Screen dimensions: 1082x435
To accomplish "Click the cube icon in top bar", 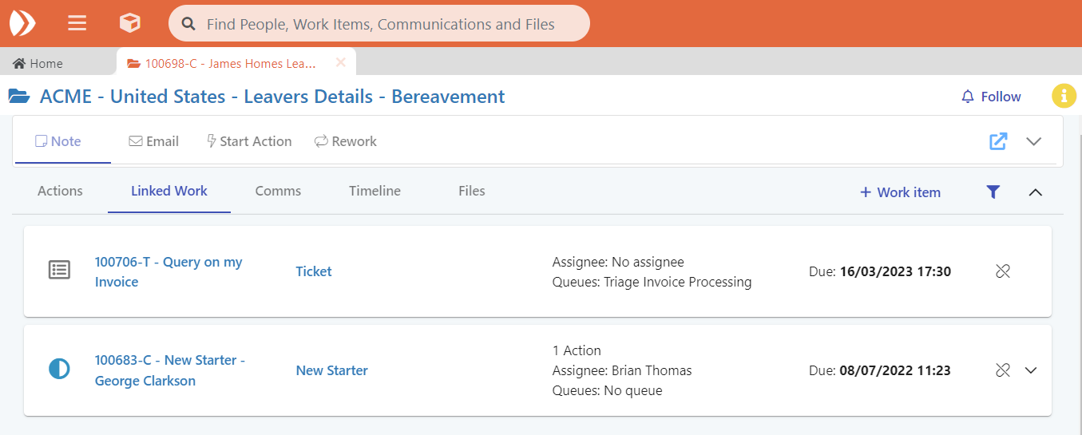I will (129, 23).
